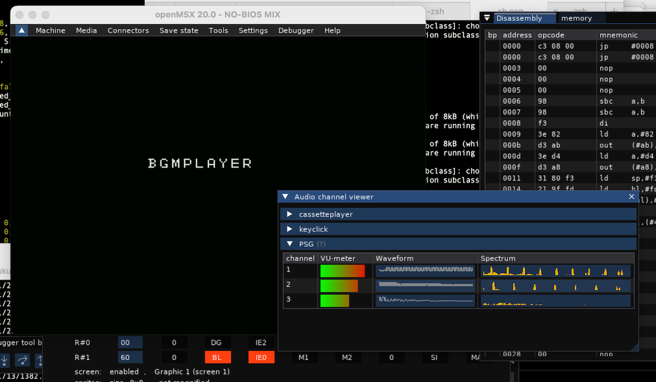Click the BGMPLAYER text on the emulator screen
656x382 pixels.
tap(200, 163)
